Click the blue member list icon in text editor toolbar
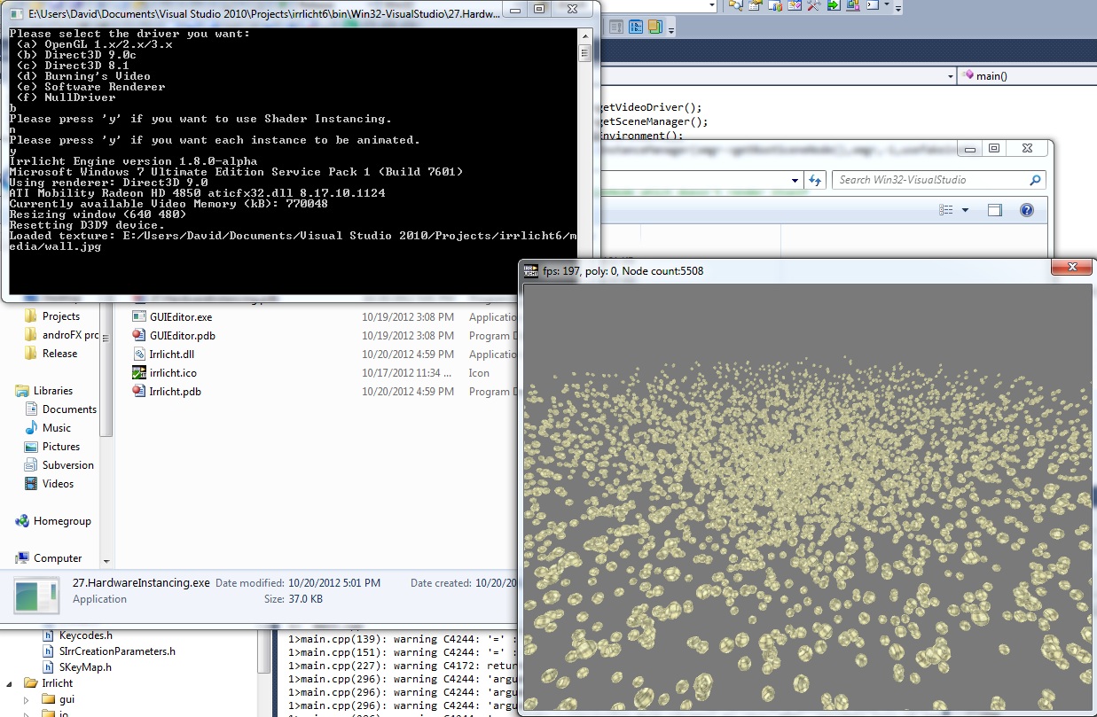 [x=636, y=27]
